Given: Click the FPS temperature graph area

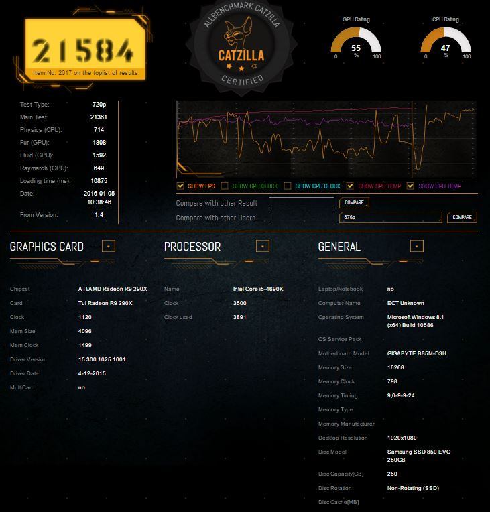Looking at the screenshot, I should tap(326, 140).
